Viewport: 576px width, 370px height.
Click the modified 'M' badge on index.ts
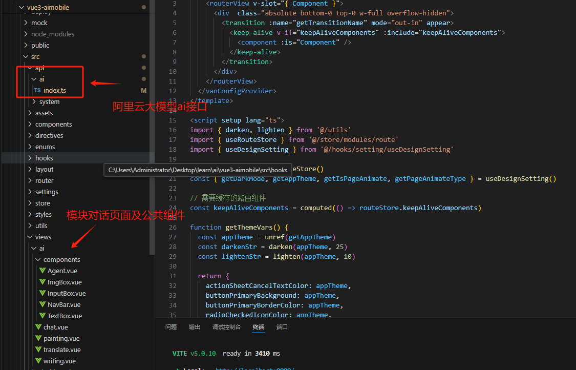(x=144, y=90)
